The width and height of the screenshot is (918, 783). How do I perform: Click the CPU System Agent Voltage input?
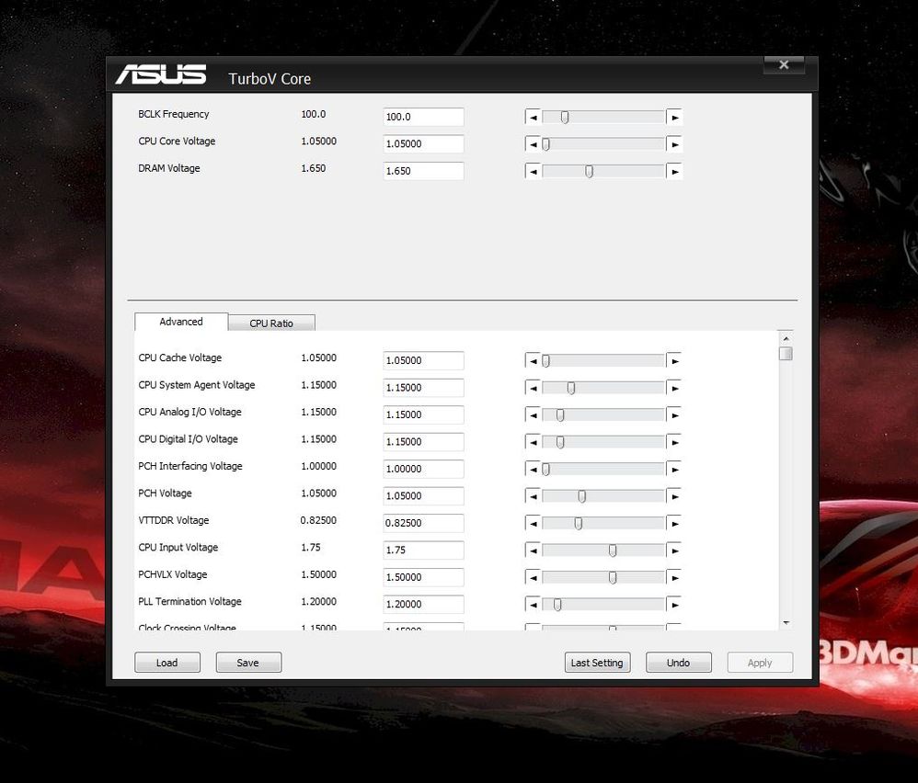coord(423,387)
